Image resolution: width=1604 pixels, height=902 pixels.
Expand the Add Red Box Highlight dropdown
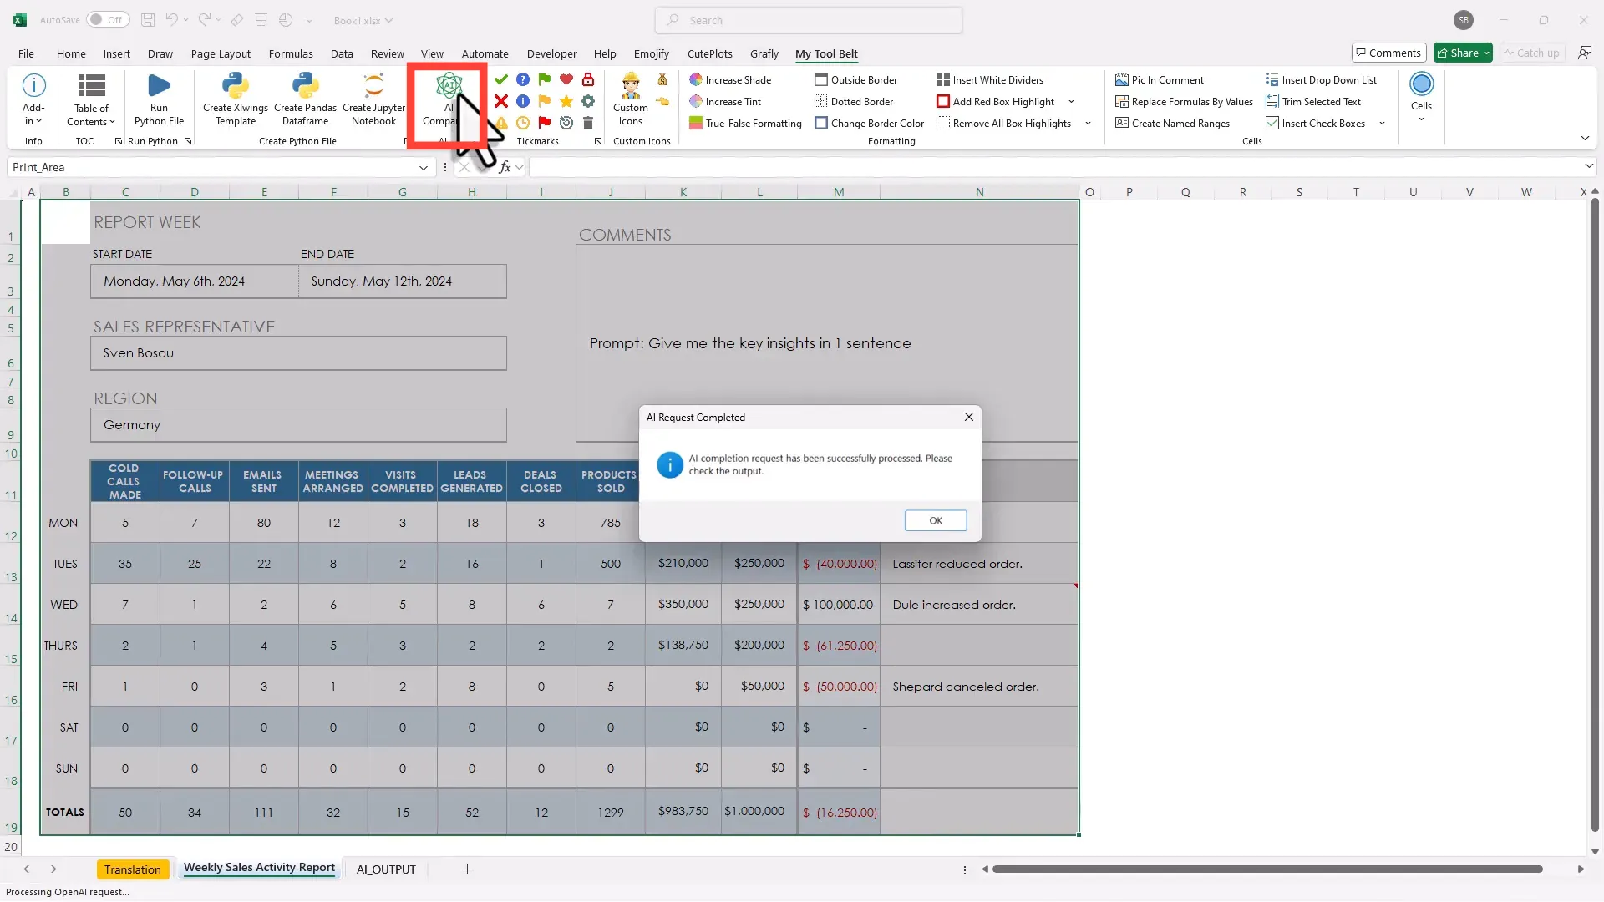pos(1072,101)
